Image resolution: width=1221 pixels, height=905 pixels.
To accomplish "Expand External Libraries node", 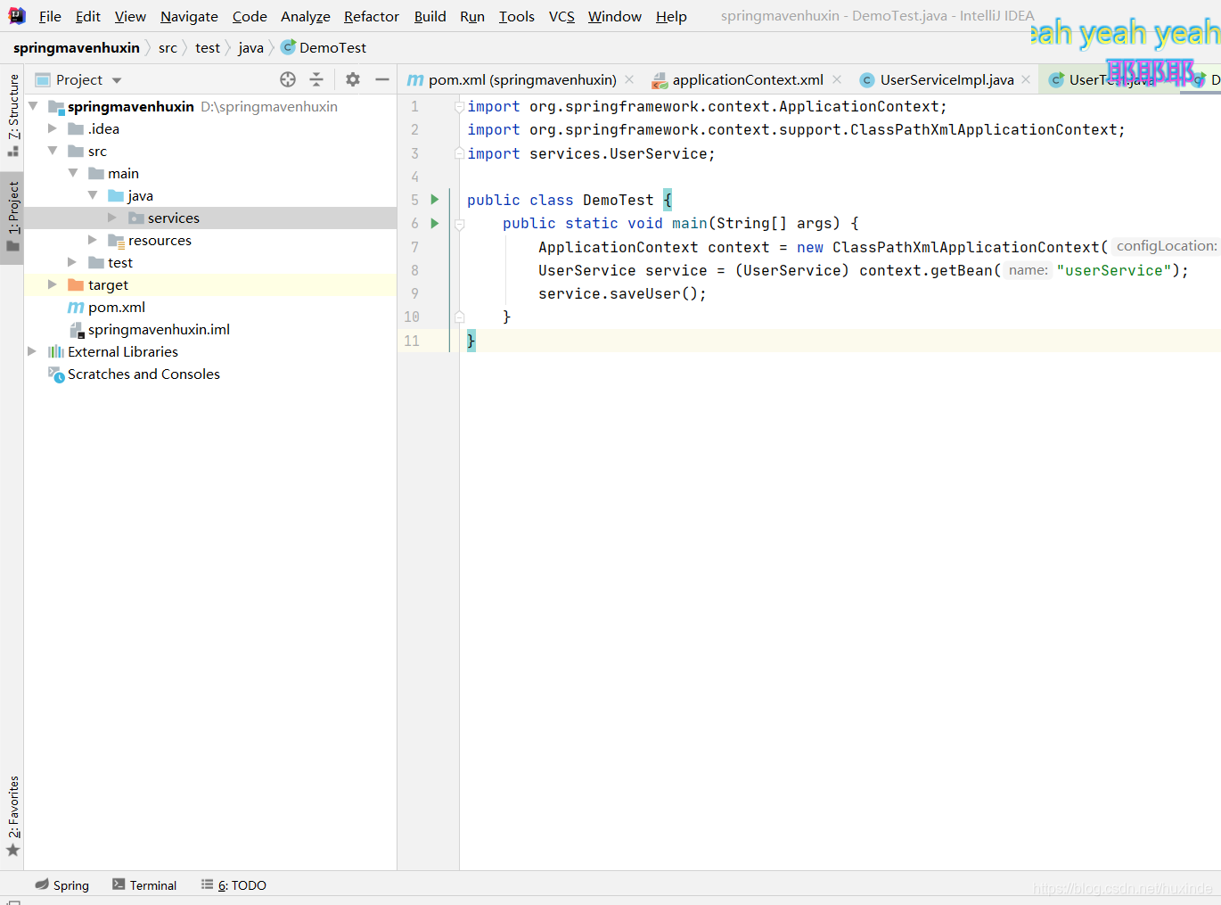I will [x=32, y=351].
